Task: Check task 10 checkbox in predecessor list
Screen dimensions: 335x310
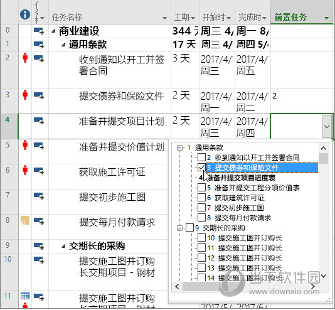Action: click(201, 238)
